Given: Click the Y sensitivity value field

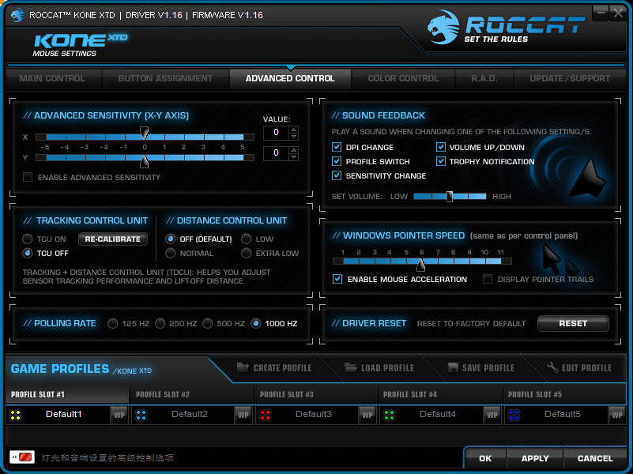Looking at the screenshot, I should 276,153.
